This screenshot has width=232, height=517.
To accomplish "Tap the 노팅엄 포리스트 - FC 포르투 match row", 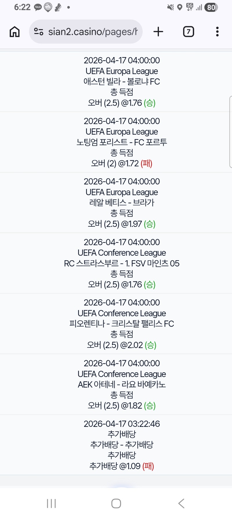I will click(x=122, y=142).
